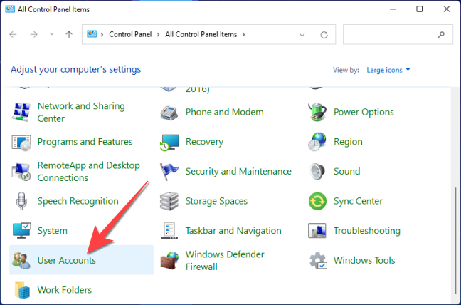Click the Region globe icon
This screenshot has width=461, height=305.
317,142
